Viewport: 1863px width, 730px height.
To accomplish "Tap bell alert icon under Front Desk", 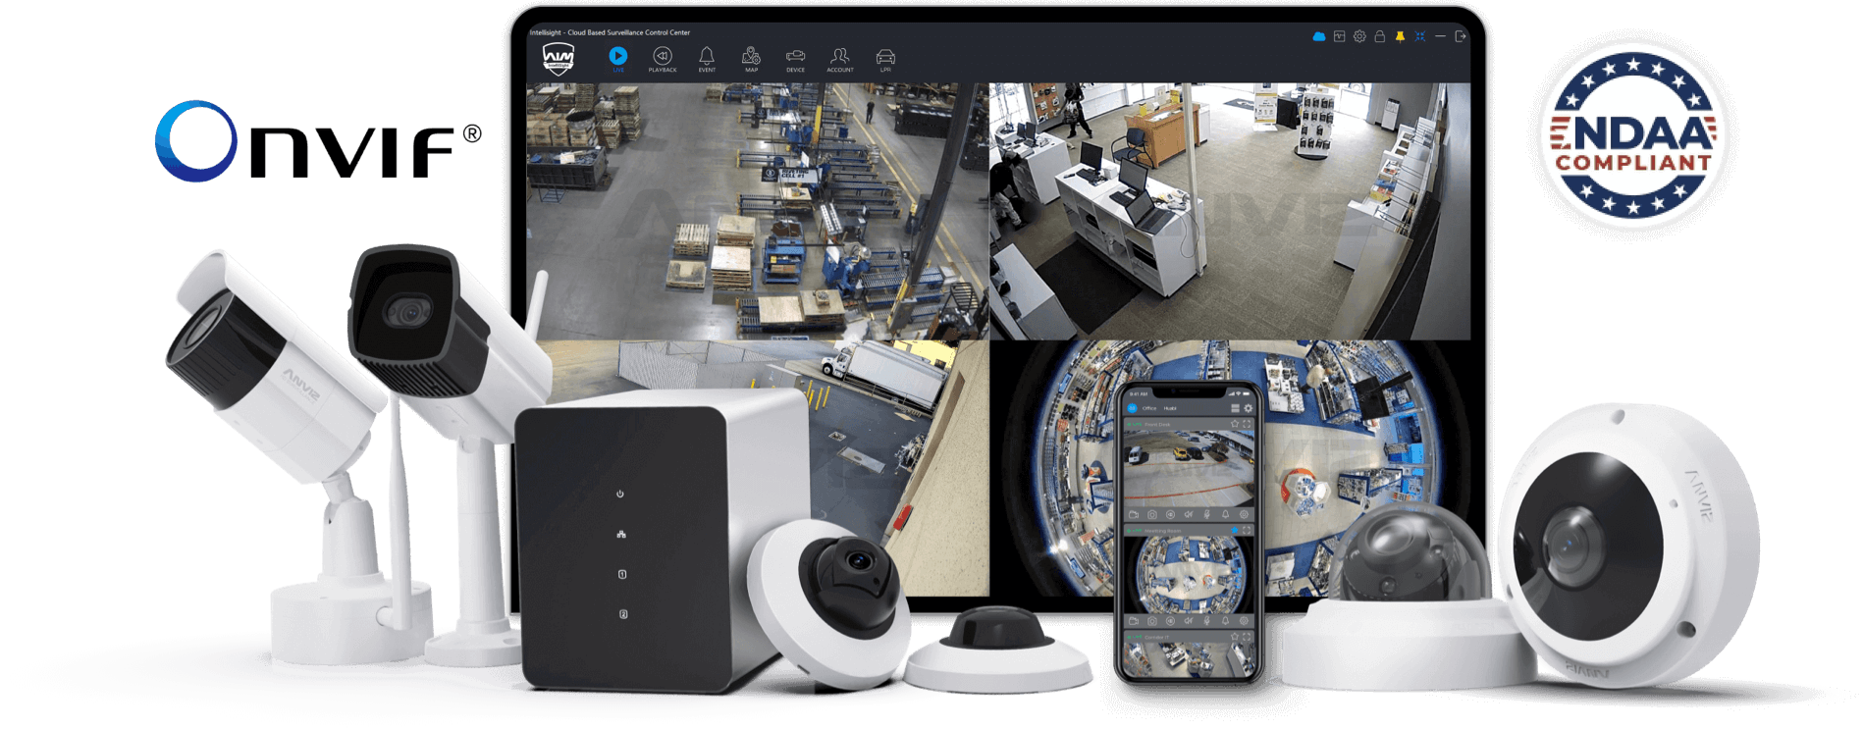I will (1225, 514).
